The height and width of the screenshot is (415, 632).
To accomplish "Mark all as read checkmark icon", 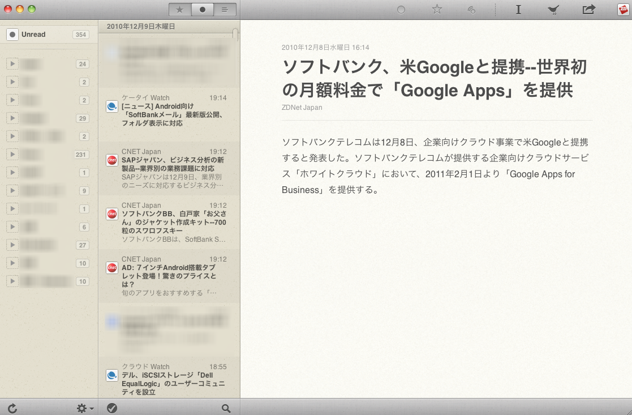I will point(112,408).
